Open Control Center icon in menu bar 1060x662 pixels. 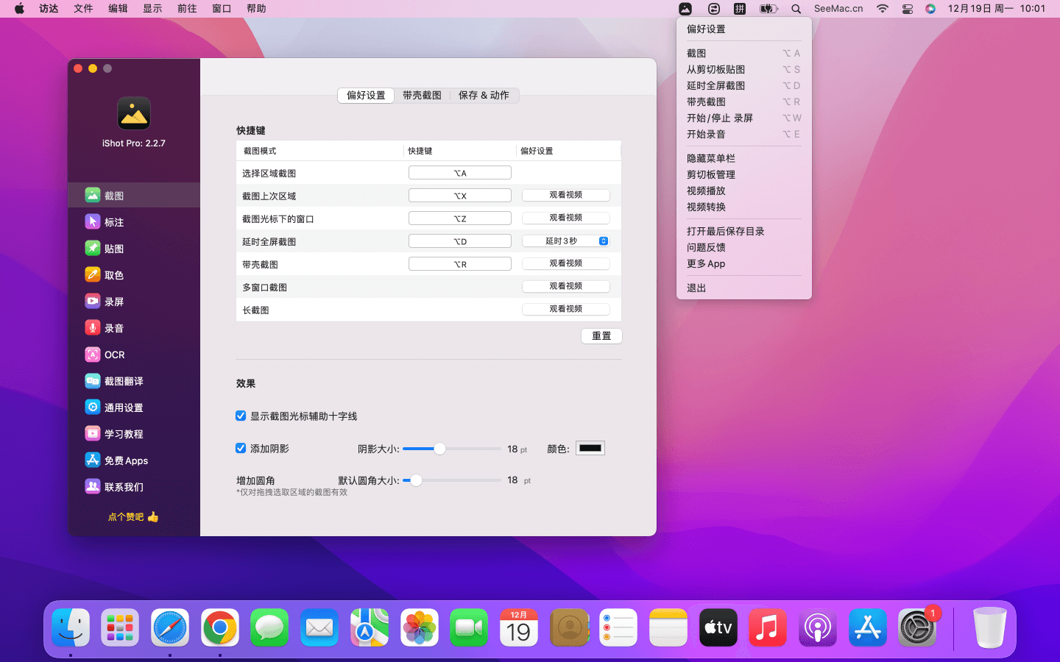(x=908, y=9)
